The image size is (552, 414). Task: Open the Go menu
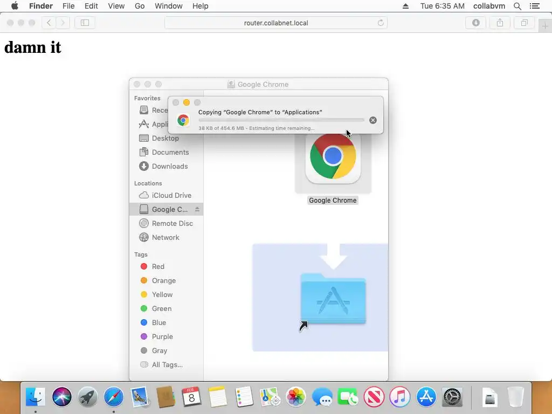pyautogui.click(x=140, y=6)
